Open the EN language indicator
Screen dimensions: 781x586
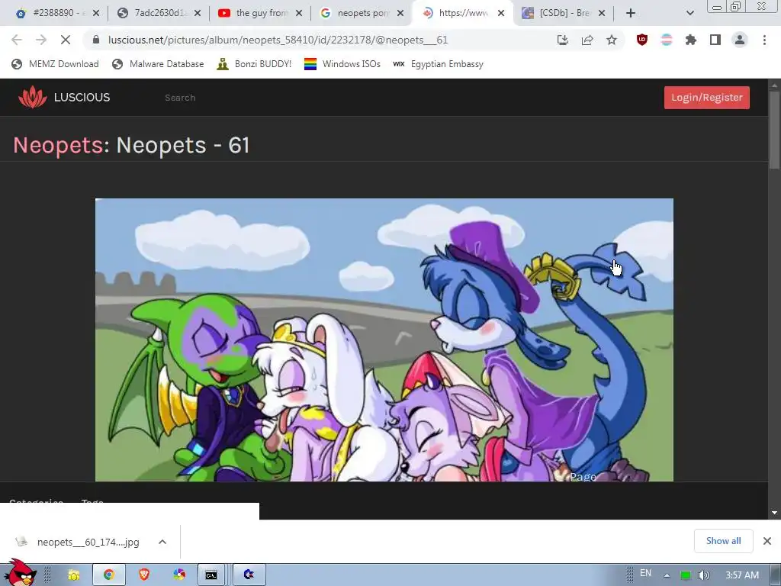tap(645, 573)
